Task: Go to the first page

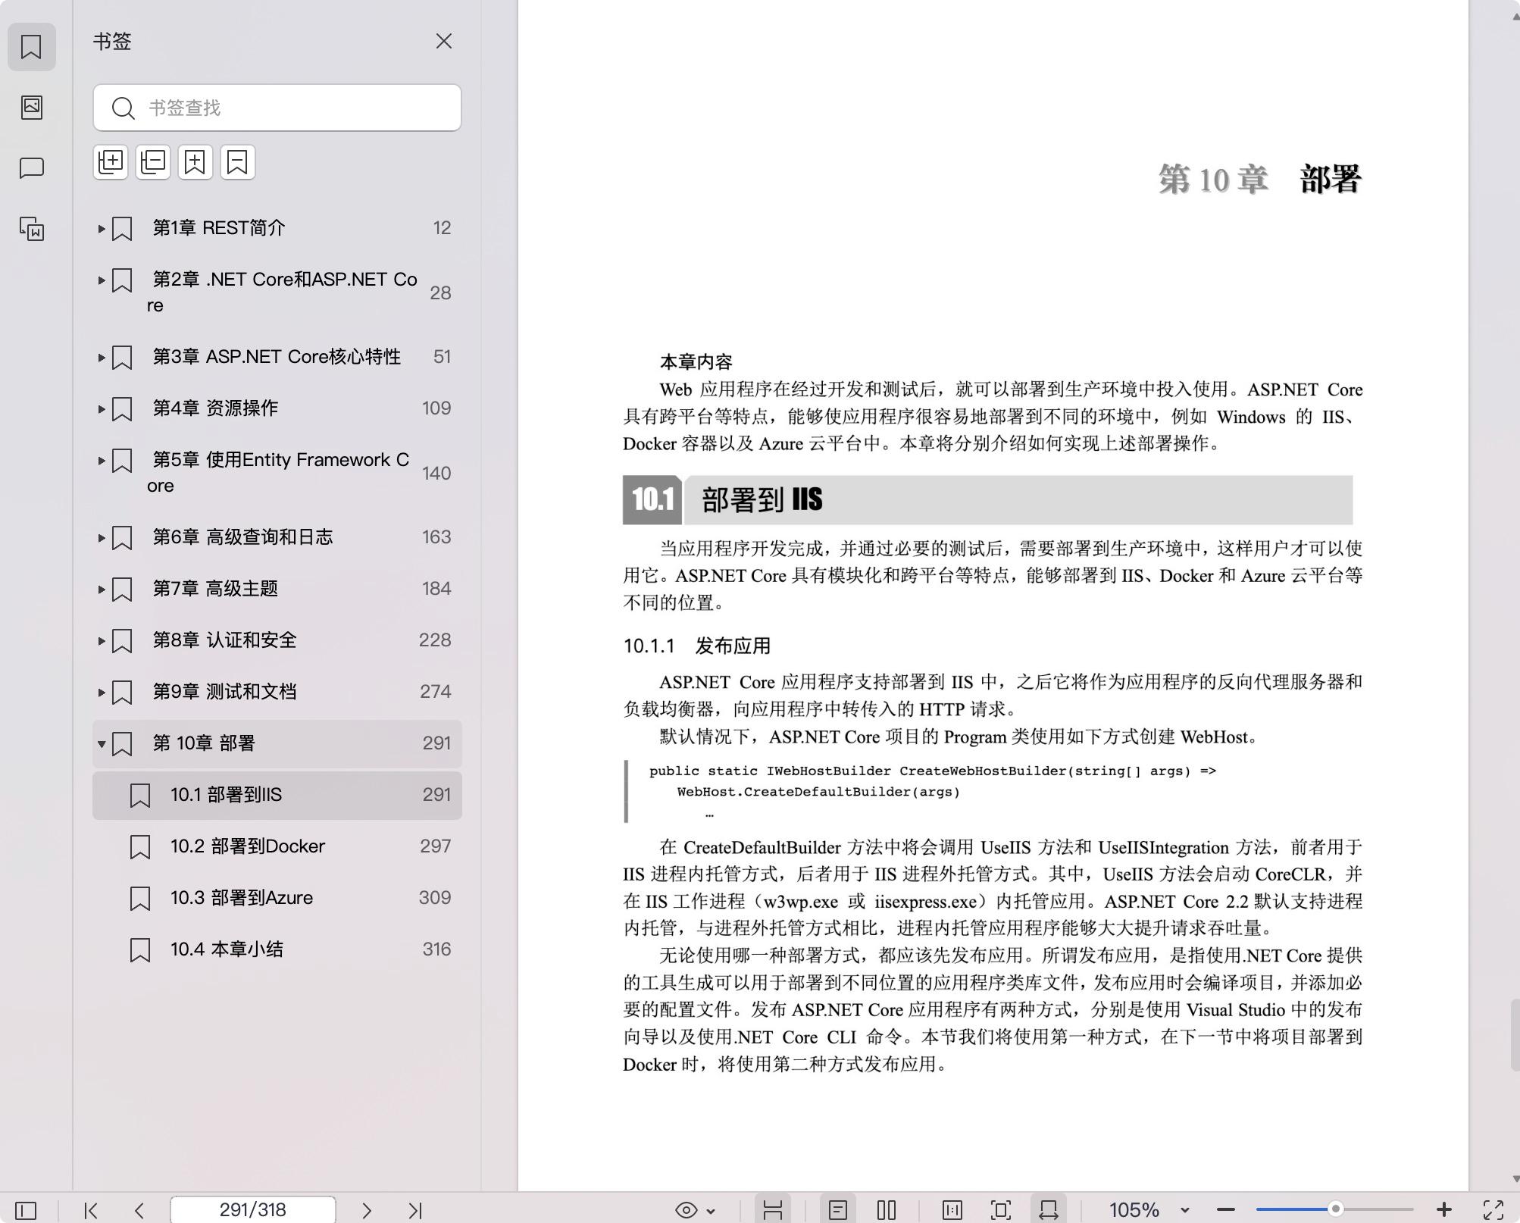Action: [x=91, y=1210]
